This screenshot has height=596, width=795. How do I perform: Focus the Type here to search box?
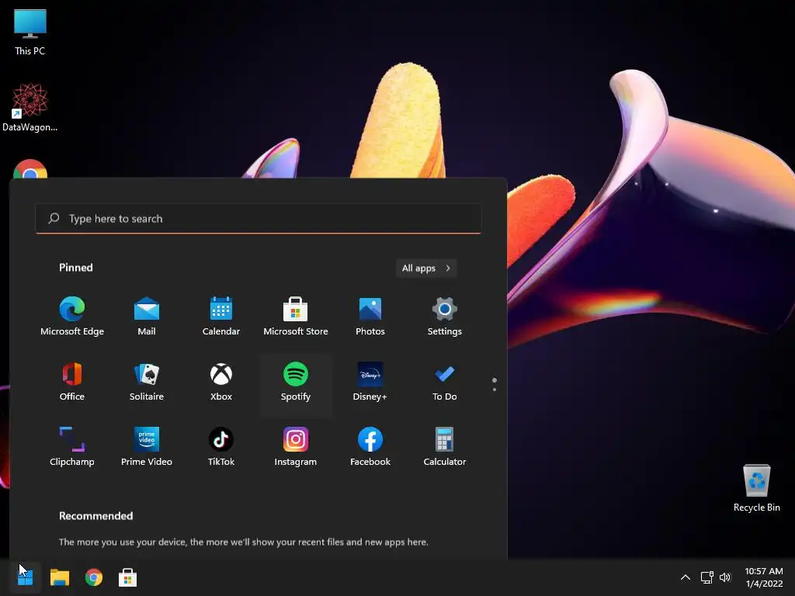(x=258, y=218)
